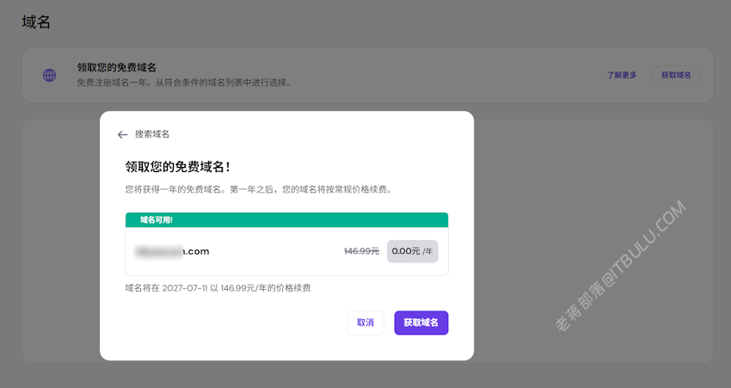Click the 您将获得一年的免费域名 description text
The height and width of the screenshot is (388, 731).
point(258,190)
